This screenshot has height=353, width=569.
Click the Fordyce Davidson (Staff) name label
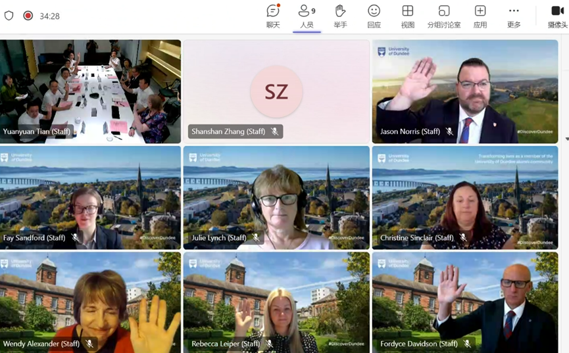point(418,344)
